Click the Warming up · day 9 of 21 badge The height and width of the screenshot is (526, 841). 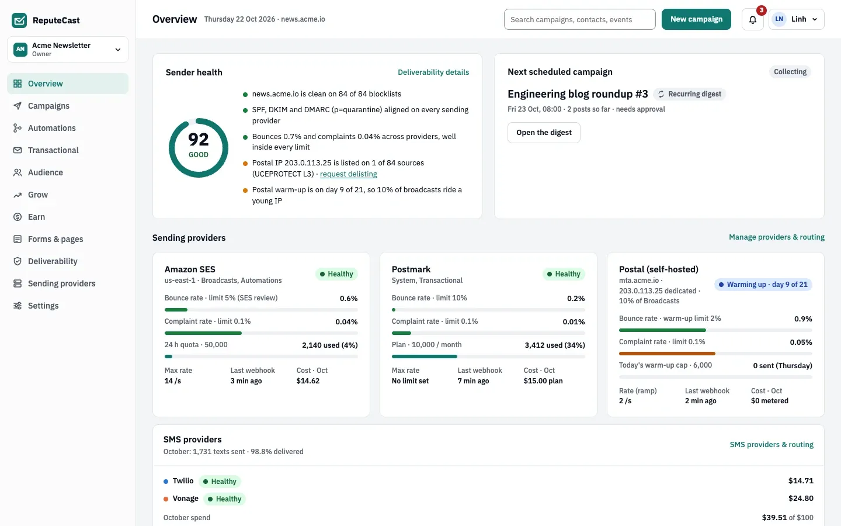click(763, 285)
